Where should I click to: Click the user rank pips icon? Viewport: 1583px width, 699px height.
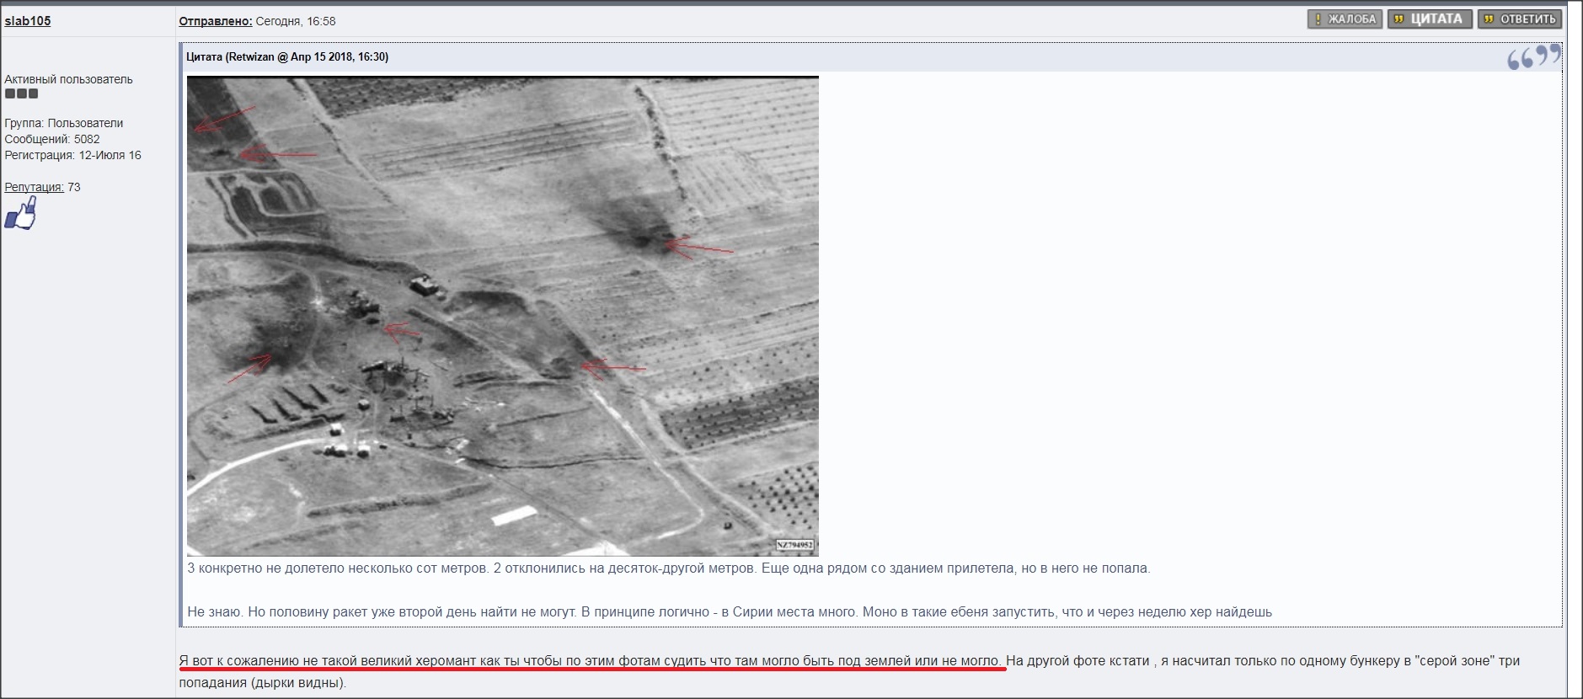(x=21, y=94)
